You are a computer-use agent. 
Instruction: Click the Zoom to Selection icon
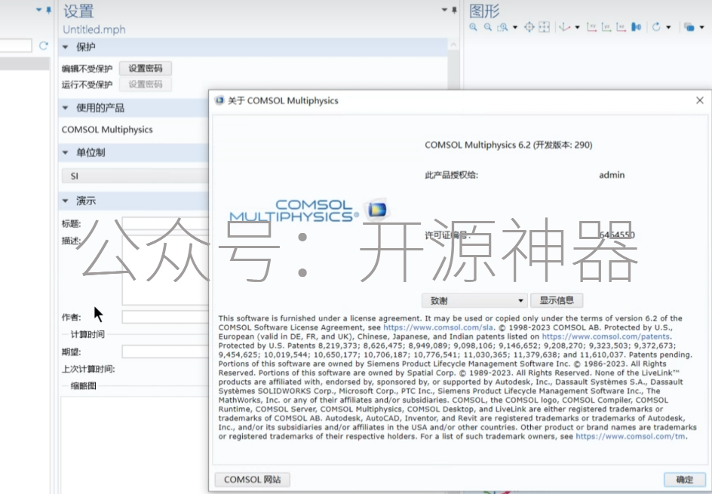tap(544, 27)
